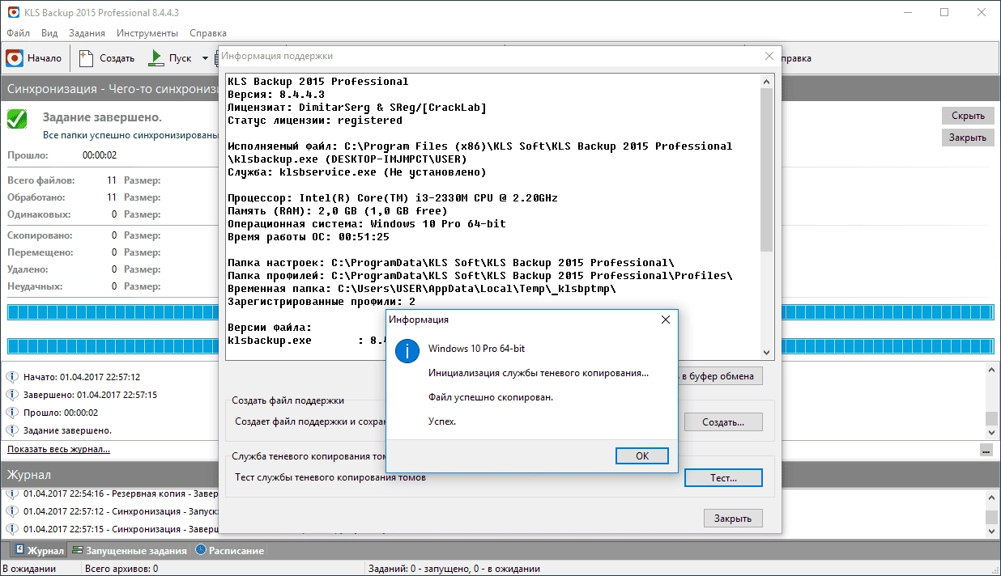Viewport: 1001px width, 576px height.
Task: Click 'Файл успешно скопирован.' message text
Action: click(491, 397)
